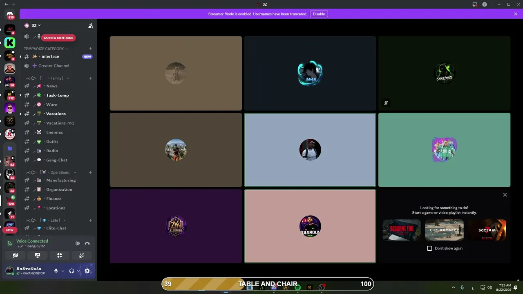The width and height of the screenshot is (523, 294).
Task: Open the Finance channel
Action: [x=58, y=199]
